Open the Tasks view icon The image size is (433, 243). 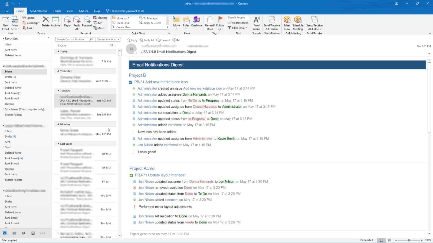(33, 233)
